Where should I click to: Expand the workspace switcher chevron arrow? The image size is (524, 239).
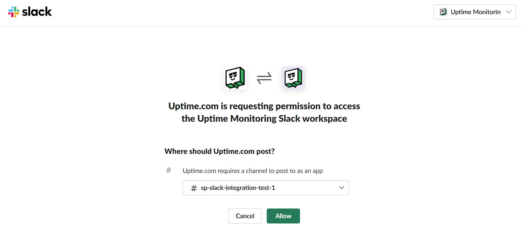pyautogui.click(x=508, y=12)
